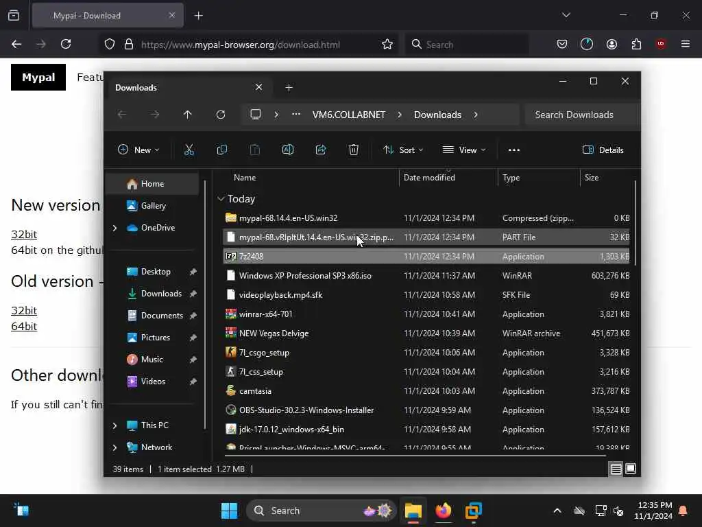Open a new browser tab
702x527 pixels.
click(198, 16)
